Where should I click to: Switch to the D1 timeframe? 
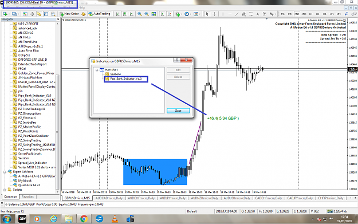click(325, 14)
